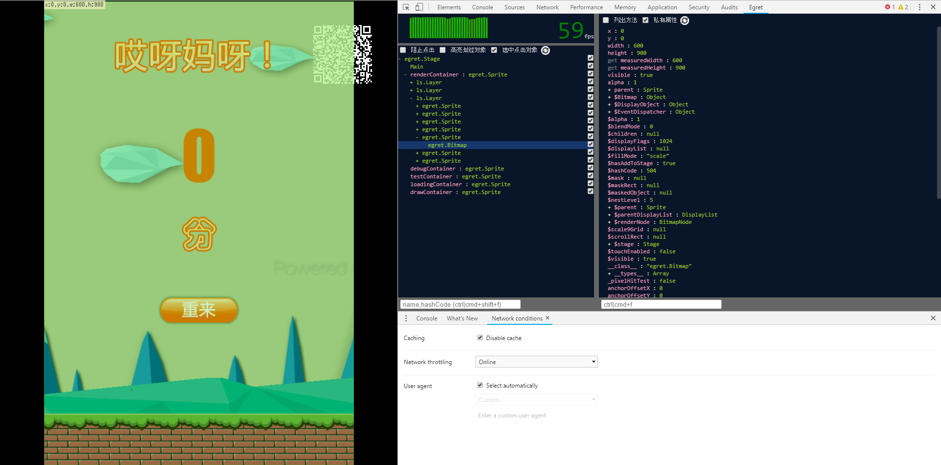Expand the $stage : Stage property
The width and height of the screenshot is (941, 465).
pyautogui.click(x=609, y=244)
